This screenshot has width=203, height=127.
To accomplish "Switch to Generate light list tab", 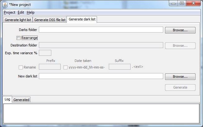I will coord(18,20).
